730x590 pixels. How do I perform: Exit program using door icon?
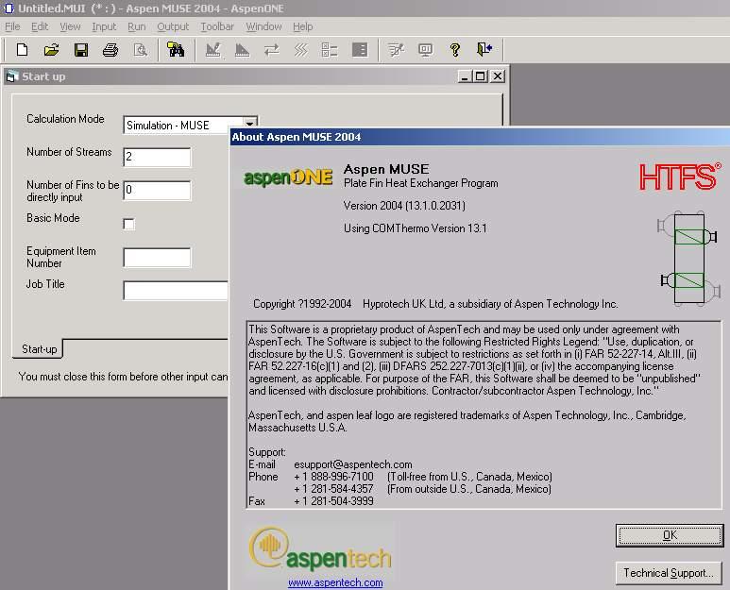tap(484, 49)
